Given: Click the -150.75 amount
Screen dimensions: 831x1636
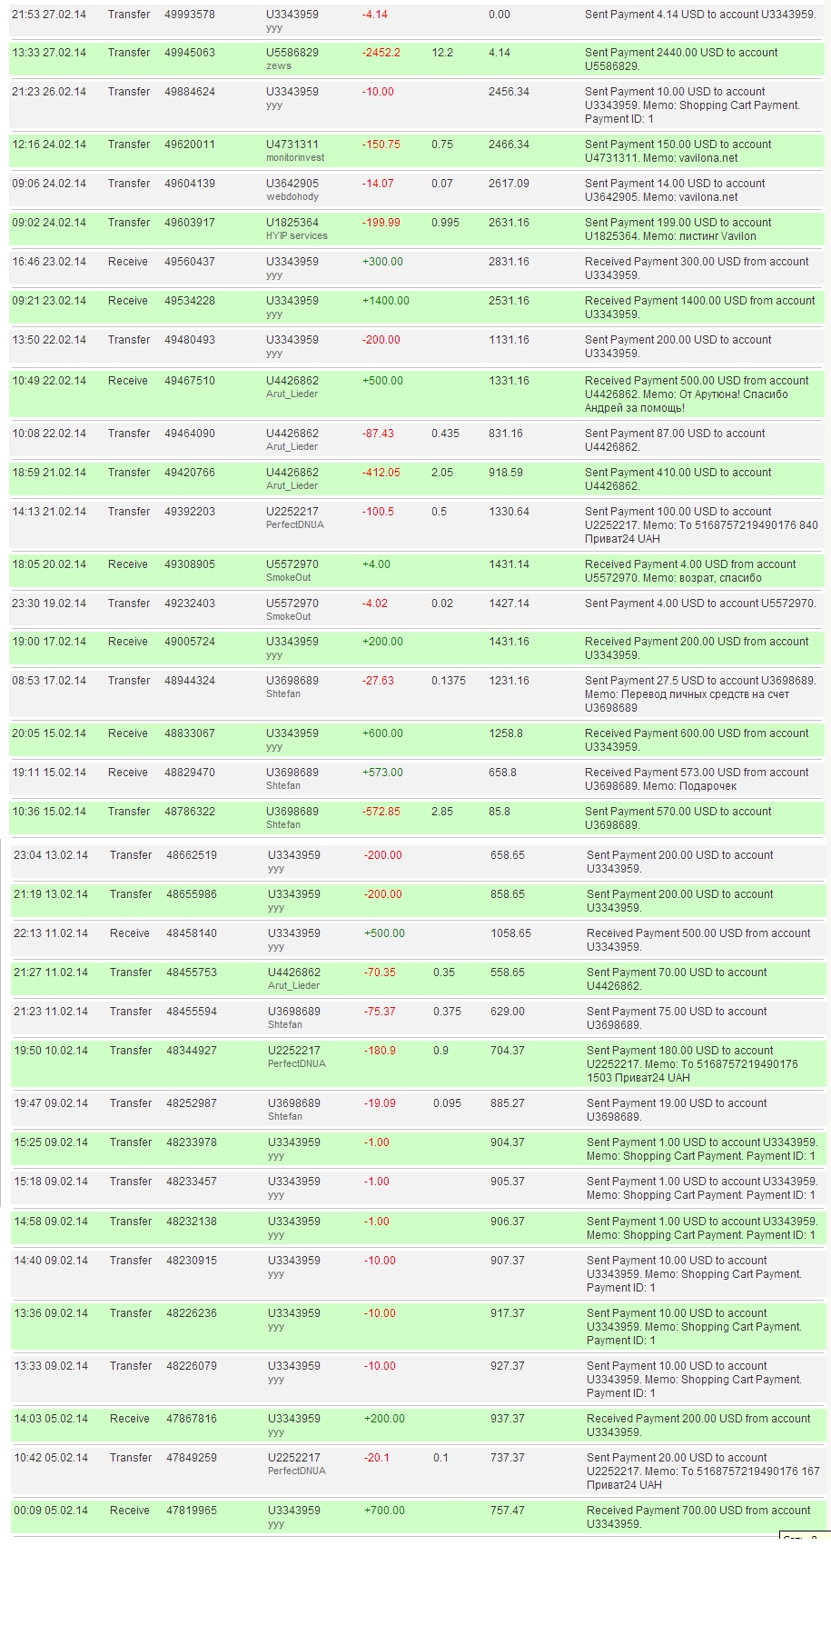Looking at the screenshot, I should pyautogui.click(x=381, y=145).
